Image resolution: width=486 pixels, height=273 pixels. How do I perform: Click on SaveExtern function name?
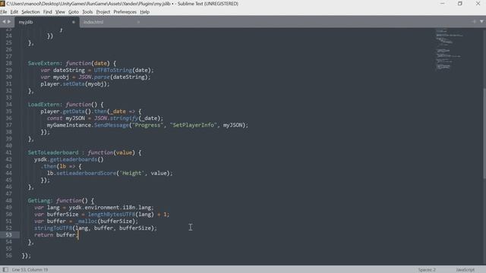pos(43,63)
